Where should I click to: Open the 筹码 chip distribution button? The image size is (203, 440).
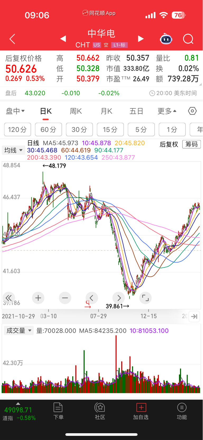pyautogui.click(x=192, y=144)
